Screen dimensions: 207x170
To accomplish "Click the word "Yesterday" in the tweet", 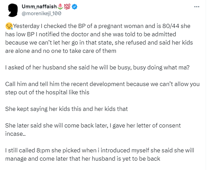I will tap(24, 26).
